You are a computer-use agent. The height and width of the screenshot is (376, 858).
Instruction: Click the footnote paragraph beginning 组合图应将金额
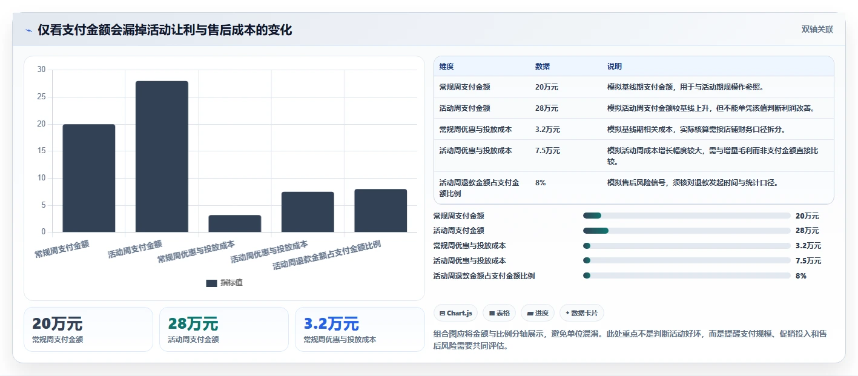(630, 340)
